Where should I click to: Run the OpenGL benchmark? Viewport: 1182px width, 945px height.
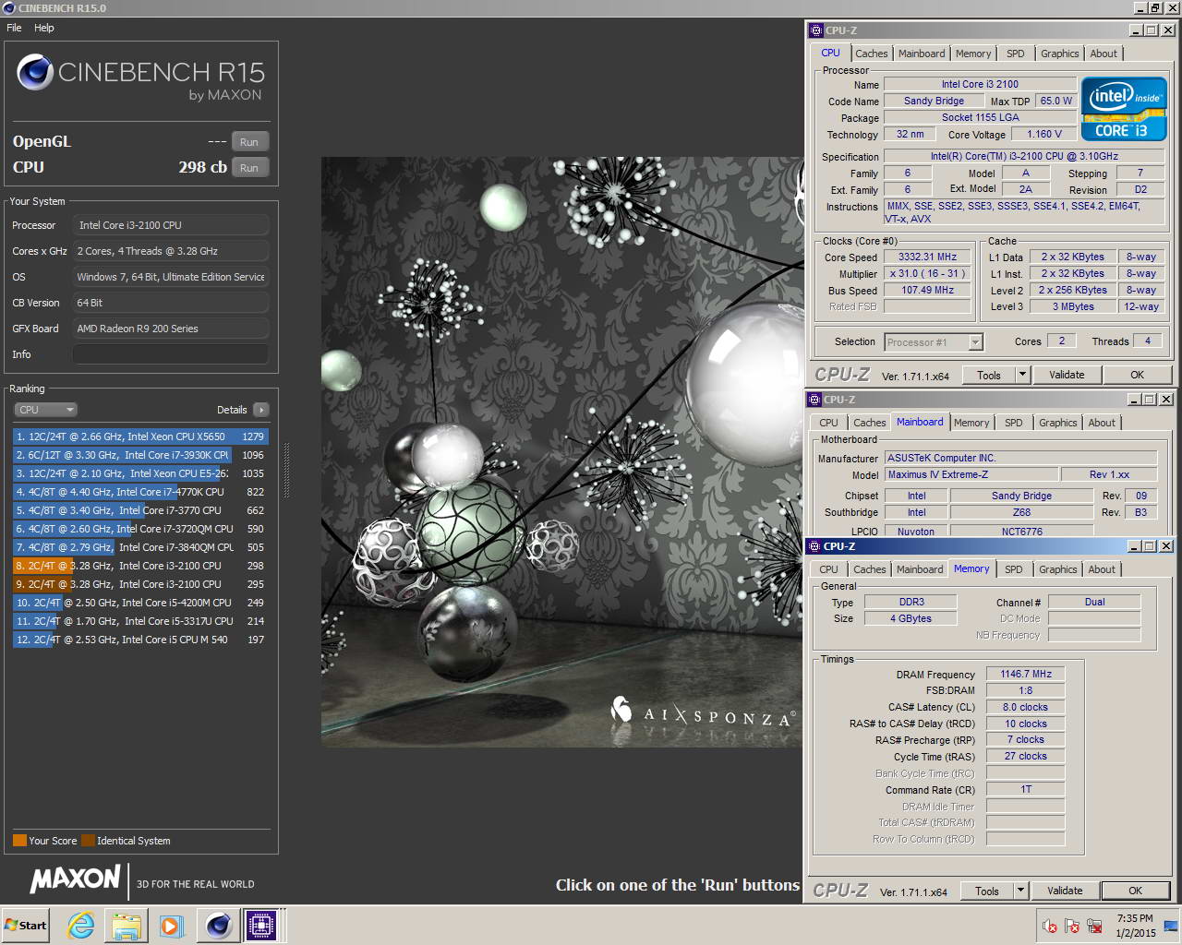[249, 142]
